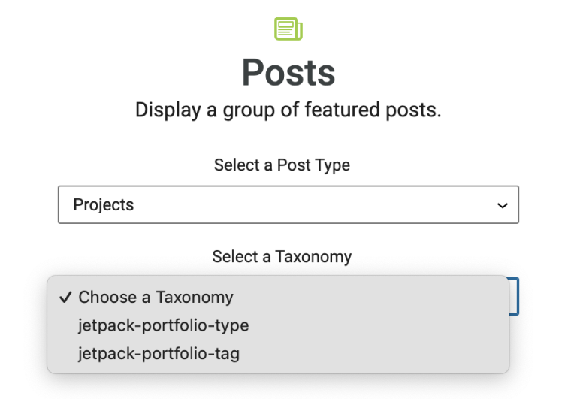Click the blue-outlined taxonomy select behind the popup
This screenshot has width=577, height=399.
pyautogui.click(x=514, y=296)
